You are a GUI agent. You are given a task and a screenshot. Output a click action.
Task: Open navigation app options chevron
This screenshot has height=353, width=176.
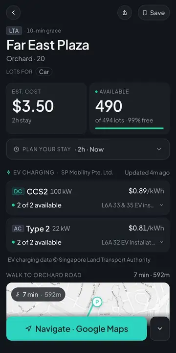click(160, 328)
